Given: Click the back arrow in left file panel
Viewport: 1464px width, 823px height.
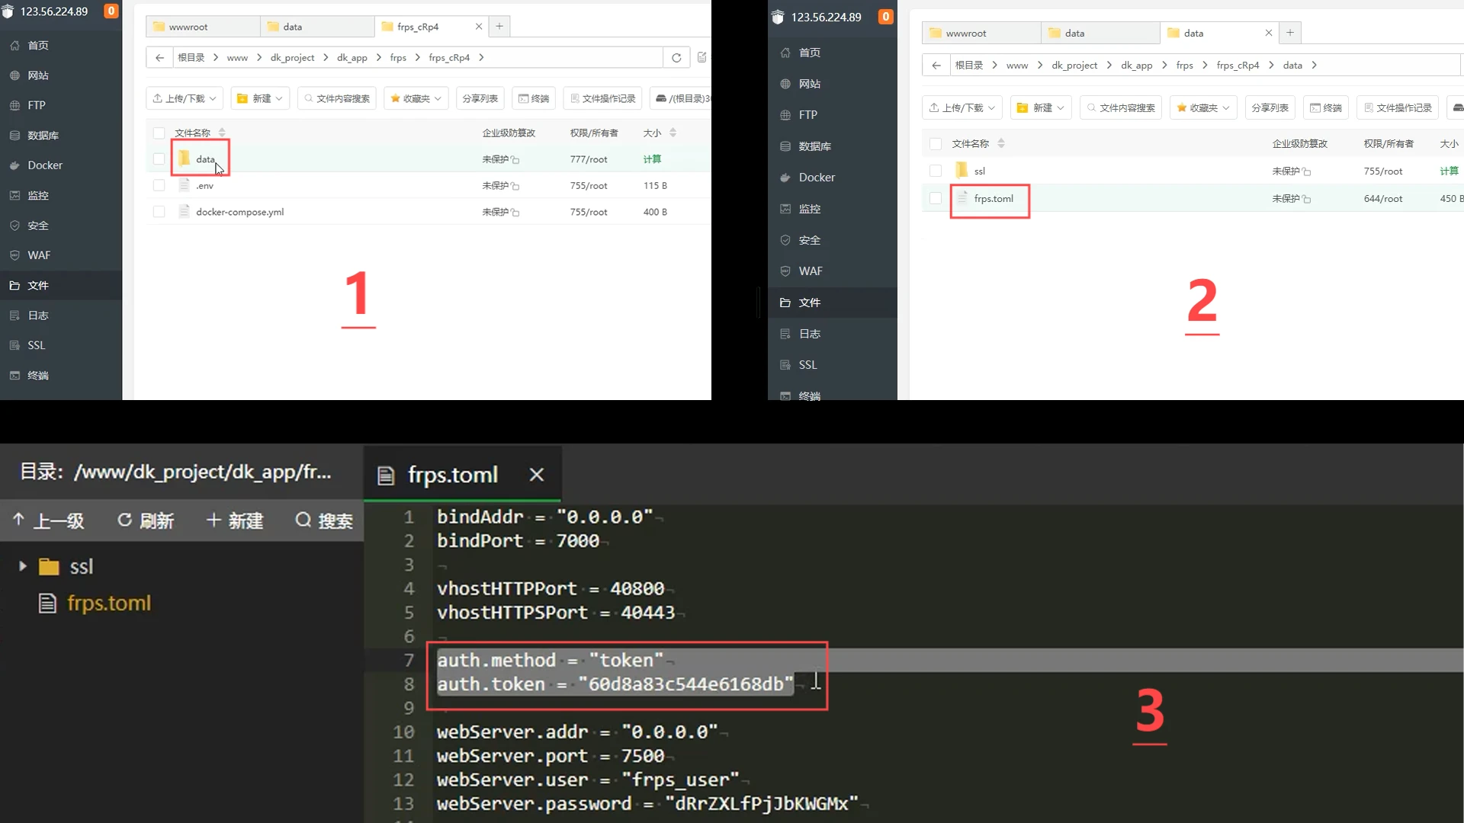Looking at the screenshot, I should 159,58.
